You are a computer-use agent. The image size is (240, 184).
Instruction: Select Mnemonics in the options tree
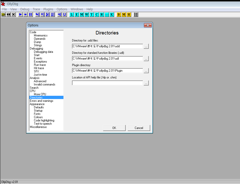(41, 35)
